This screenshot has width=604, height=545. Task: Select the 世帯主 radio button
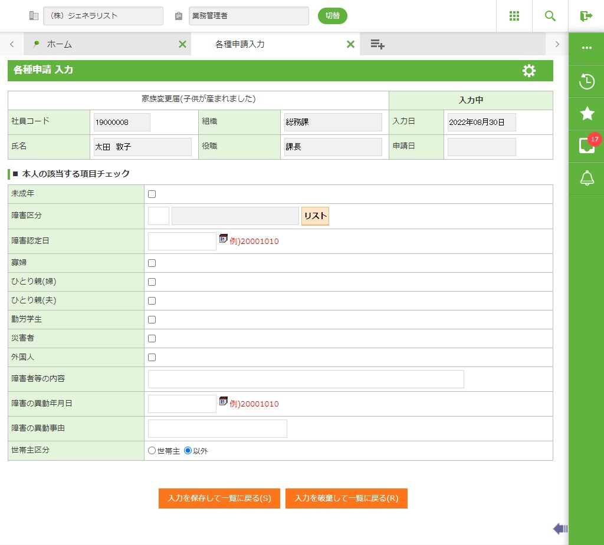point(152,451)
